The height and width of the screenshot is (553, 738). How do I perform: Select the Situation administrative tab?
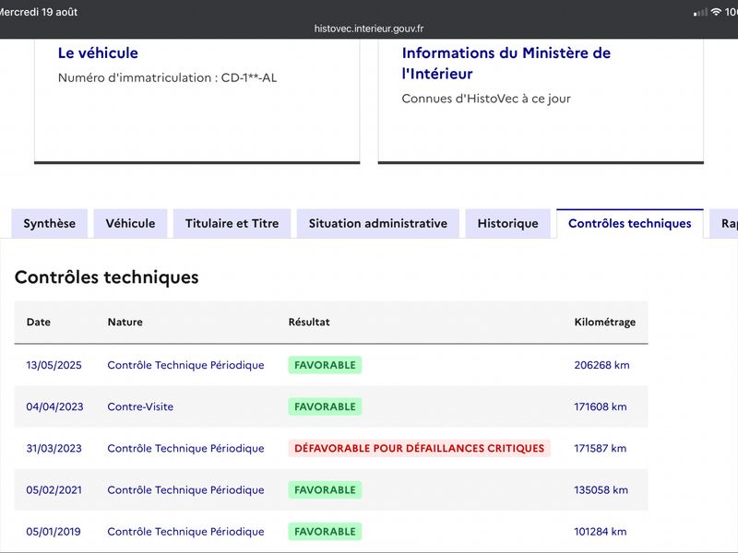click(378, 223)
